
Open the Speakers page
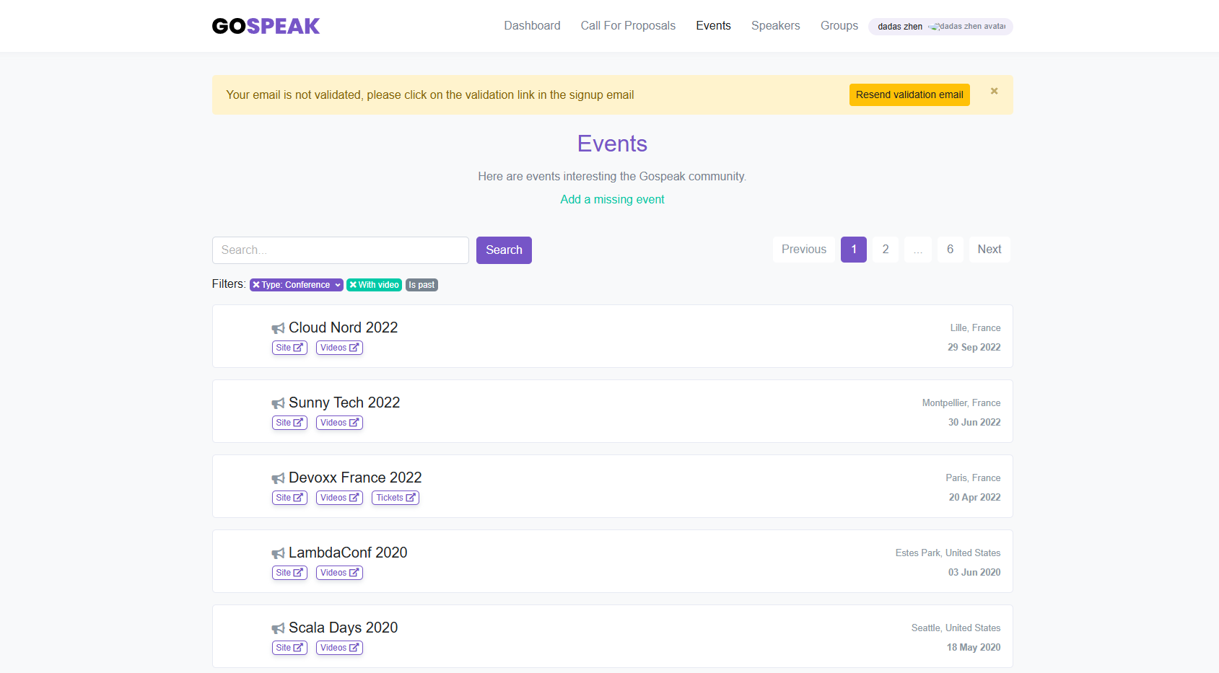click(775, 26)
